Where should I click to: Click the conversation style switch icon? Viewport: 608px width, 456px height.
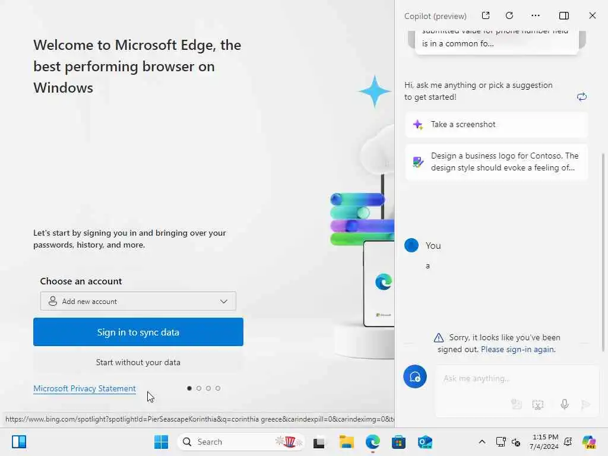pos(582,97)
